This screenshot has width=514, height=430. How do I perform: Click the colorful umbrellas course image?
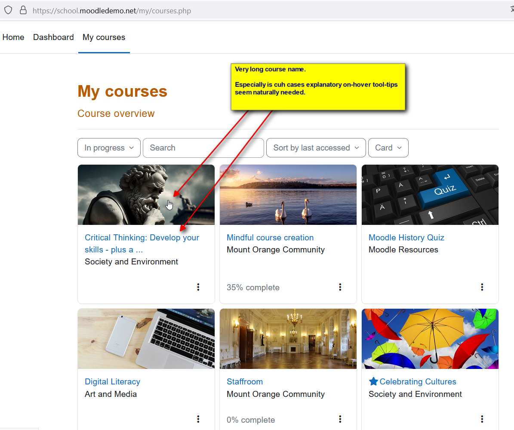point(430,339)
